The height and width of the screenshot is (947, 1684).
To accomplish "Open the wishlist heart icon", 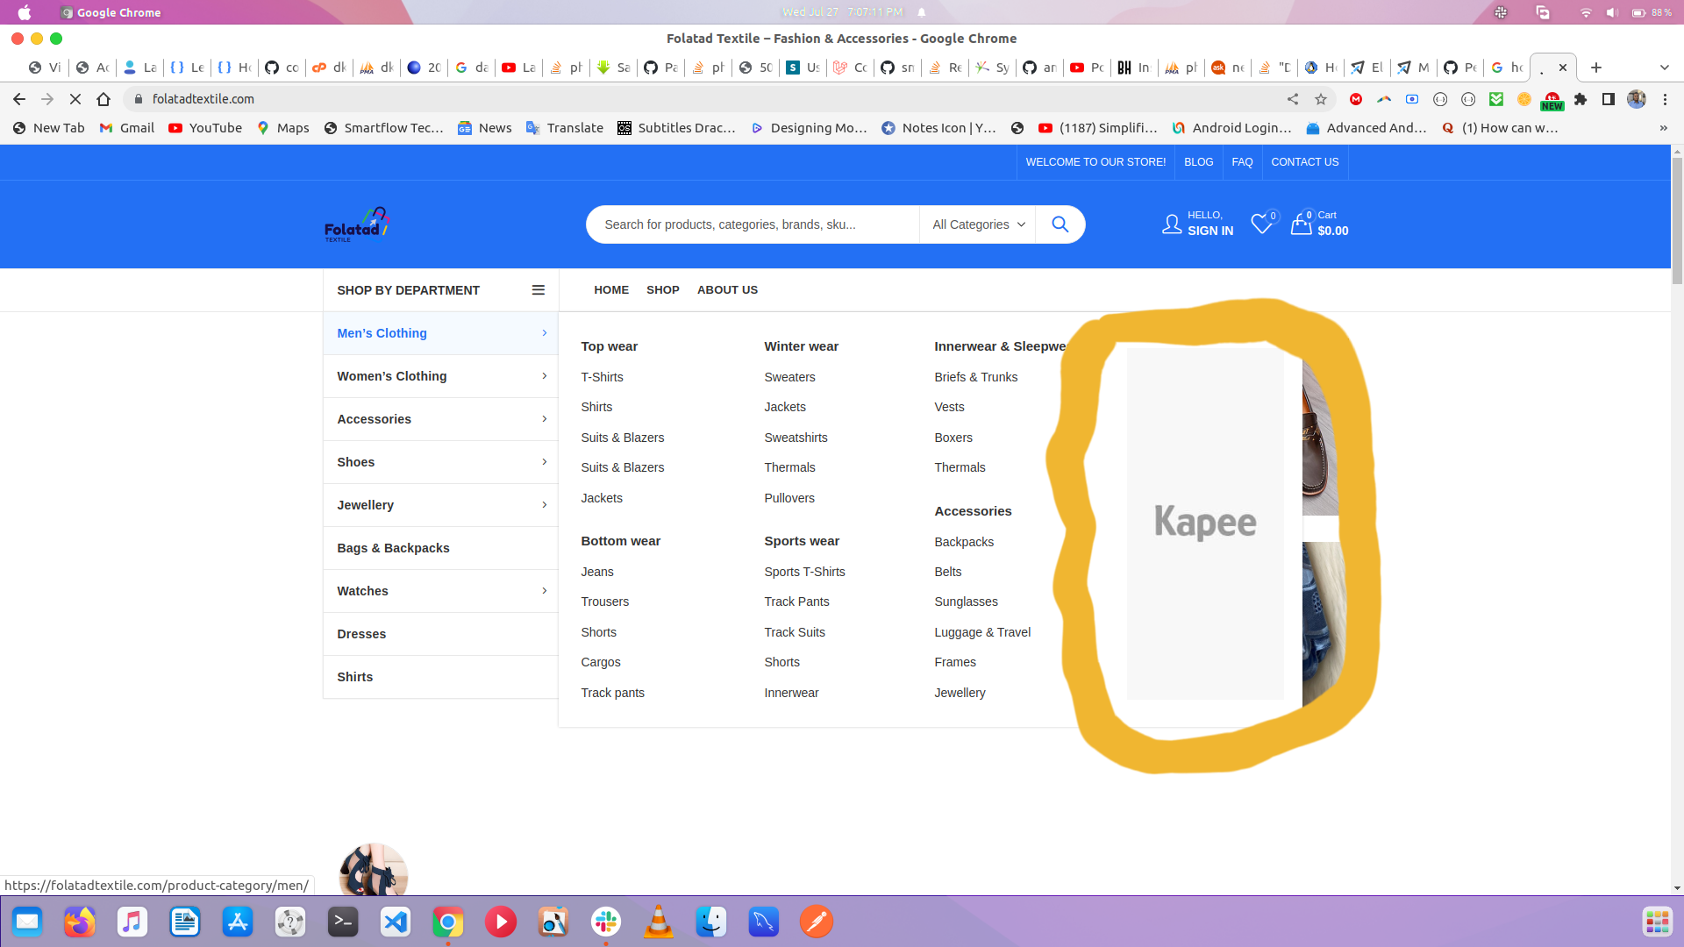I will (x=1261, y=224).
